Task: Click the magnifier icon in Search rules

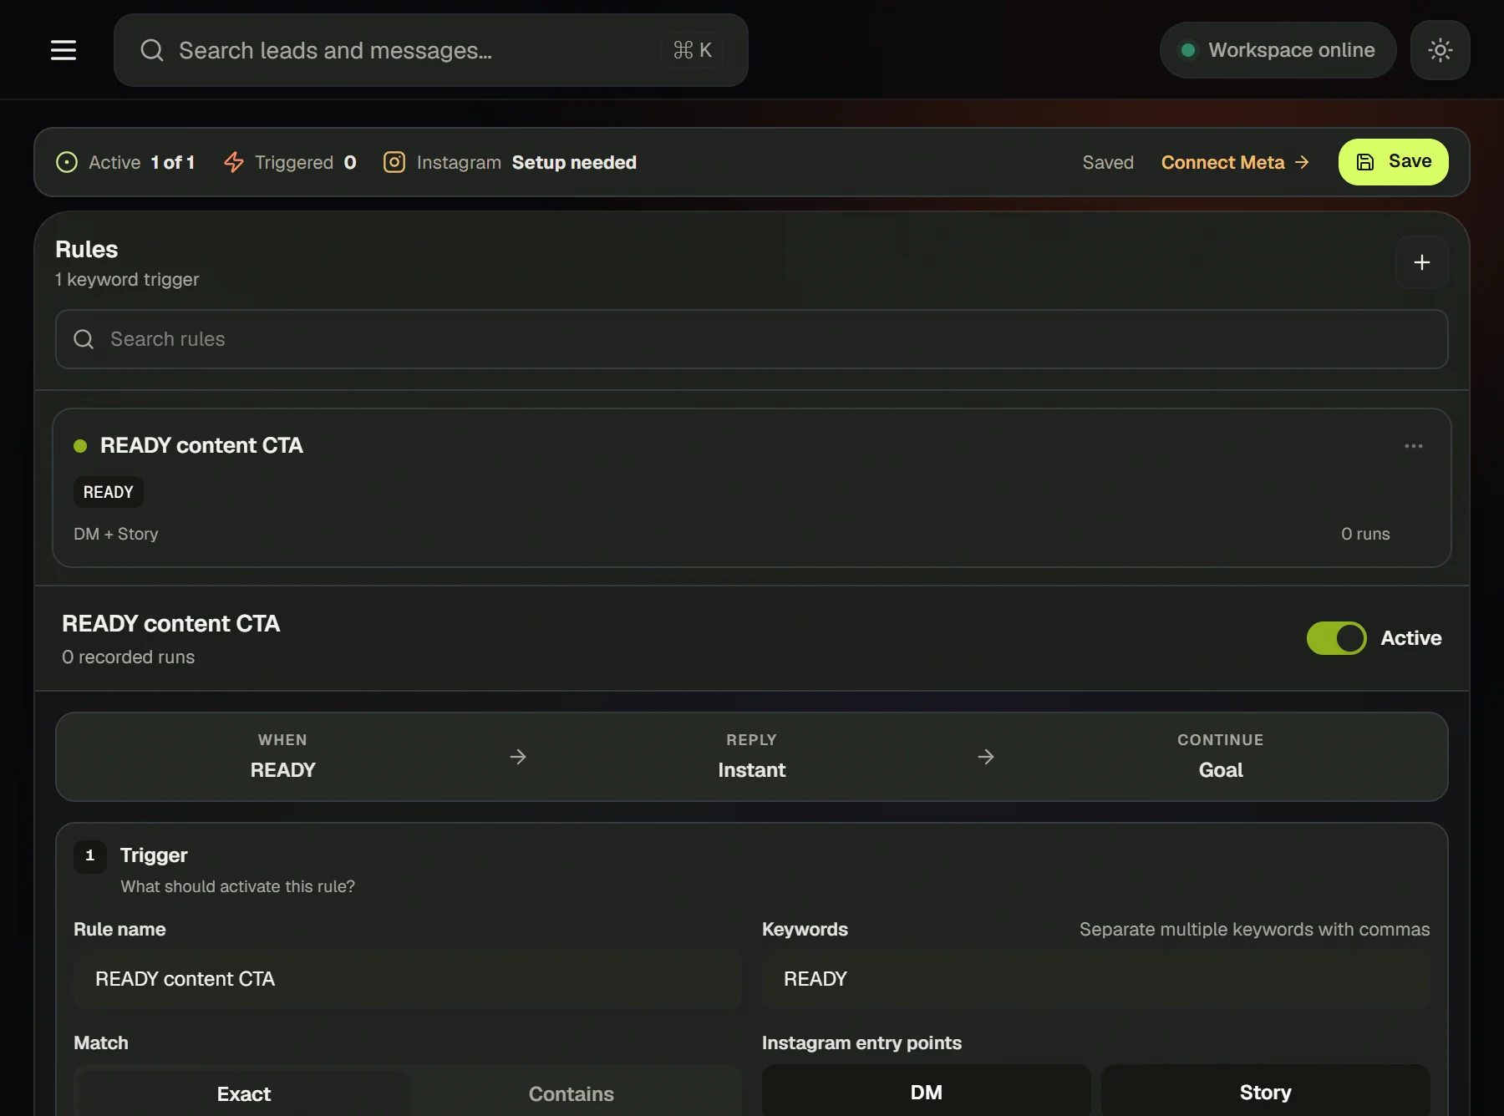Action: point(84,339)
